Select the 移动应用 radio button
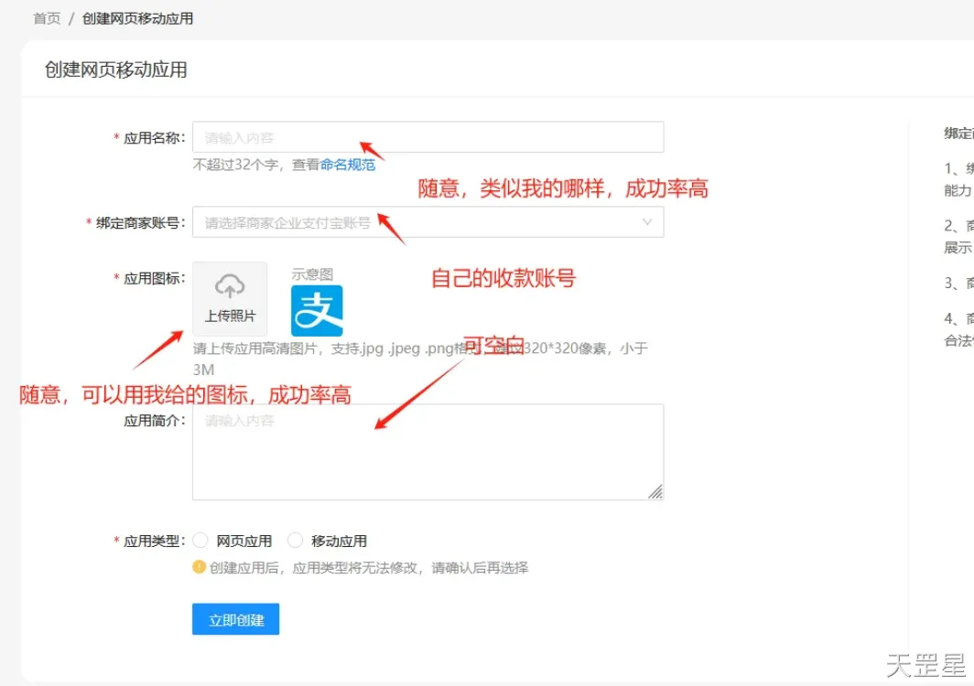 click(295, 541)
